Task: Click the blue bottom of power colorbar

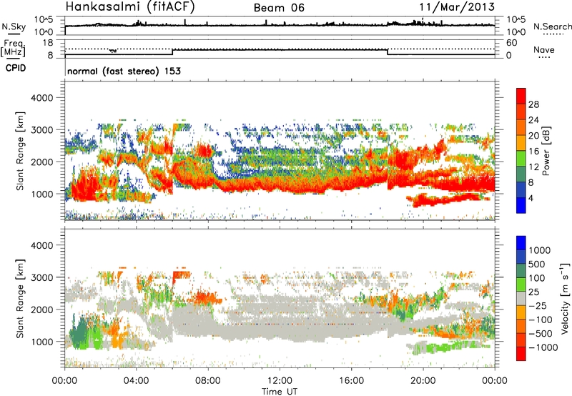Action: click(x=521, y=205)
